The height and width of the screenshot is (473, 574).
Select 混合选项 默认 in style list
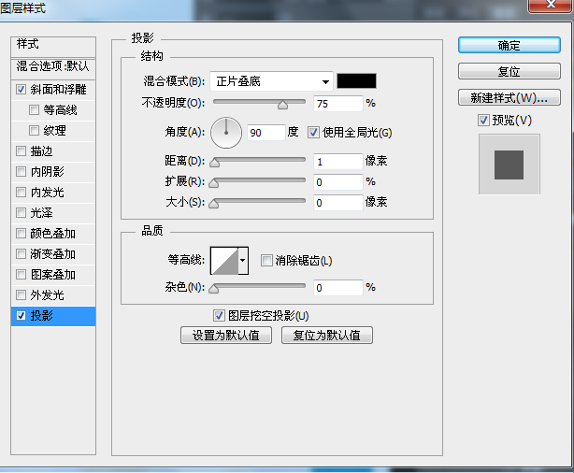coord(53,66)
